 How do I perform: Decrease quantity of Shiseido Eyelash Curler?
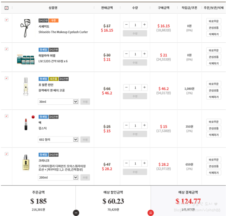(127, 25)
